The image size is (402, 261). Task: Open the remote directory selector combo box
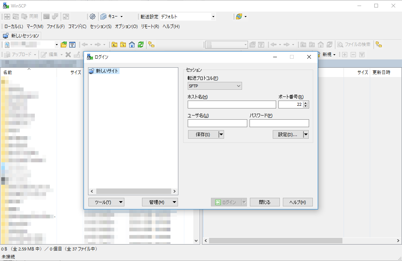(227, 45)
